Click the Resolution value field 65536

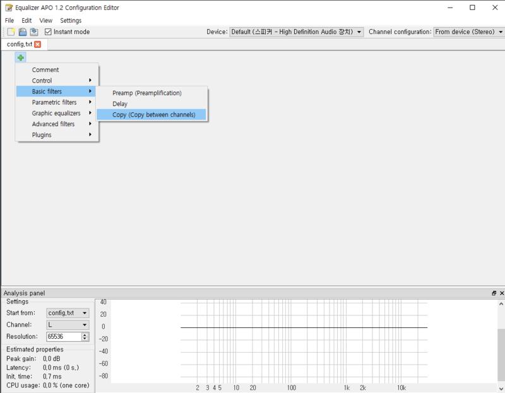coord(64,337)
